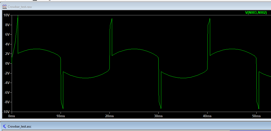Viewport: 271px width, 131px height.
Task: Click the 2V tick label on vertical axis
Action: tap(7, 54)
